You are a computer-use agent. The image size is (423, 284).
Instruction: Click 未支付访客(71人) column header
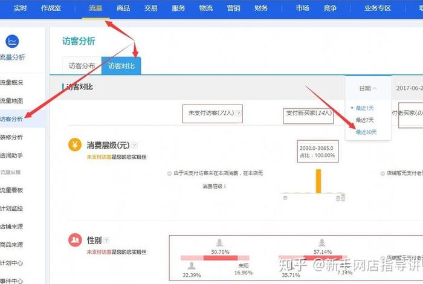click(x=212, y=114)
